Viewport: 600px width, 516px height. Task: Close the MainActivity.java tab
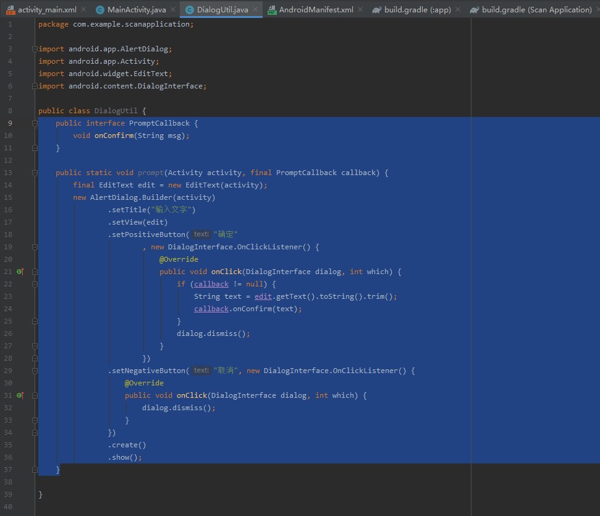tap(174, 10)
